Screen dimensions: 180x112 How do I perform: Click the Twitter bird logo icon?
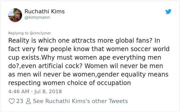168,12
